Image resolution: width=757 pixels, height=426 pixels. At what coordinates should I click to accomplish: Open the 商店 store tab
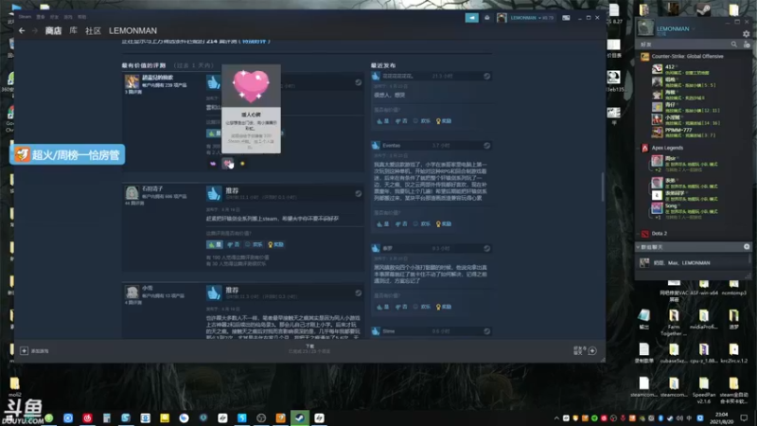tap(53, 30)
